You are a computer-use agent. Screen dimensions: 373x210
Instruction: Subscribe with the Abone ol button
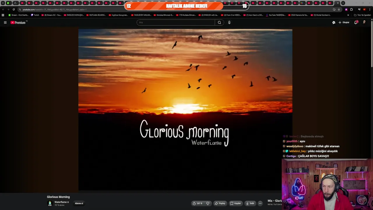79,203
